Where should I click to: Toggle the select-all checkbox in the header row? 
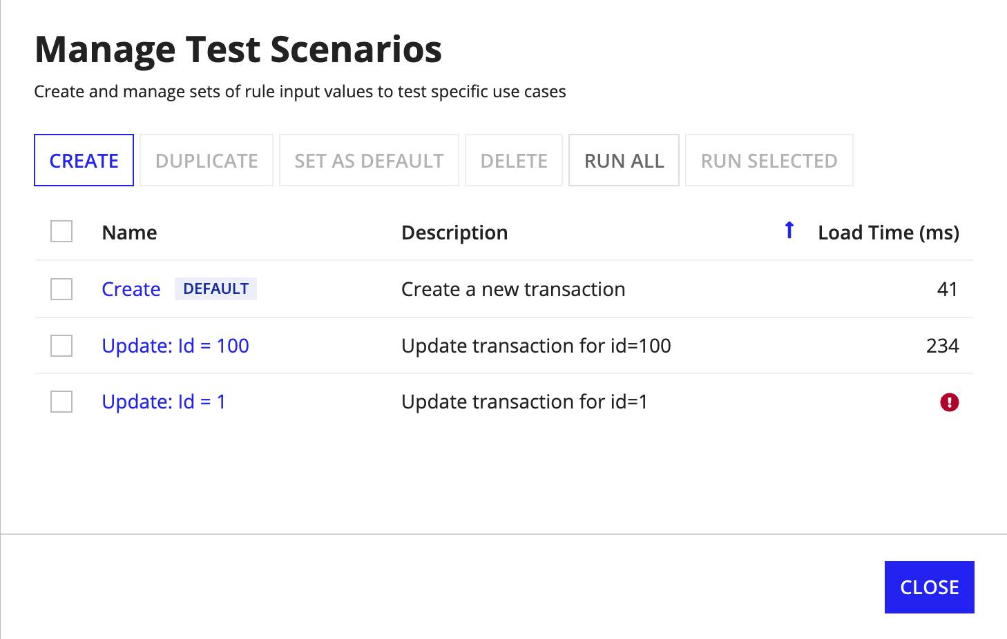pyautogui.click(x=61, y=231)
